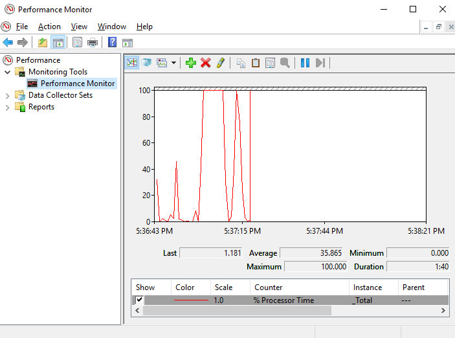Open Help via blue question mark icon
This screenshot has height=338, width=455.
(x=113, y=42)
